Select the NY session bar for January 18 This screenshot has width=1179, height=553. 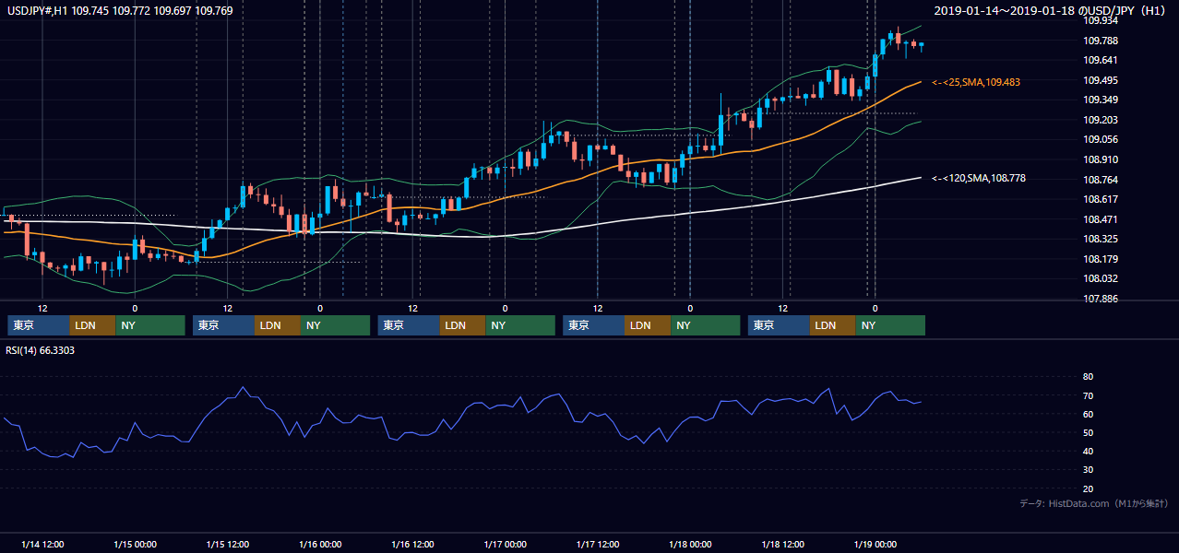pyautogui.click(x=890, y=325)
